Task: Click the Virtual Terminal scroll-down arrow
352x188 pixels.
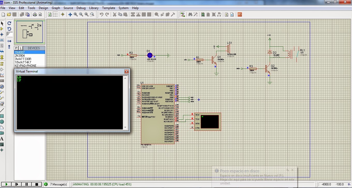Action: [x=125, y=127]
